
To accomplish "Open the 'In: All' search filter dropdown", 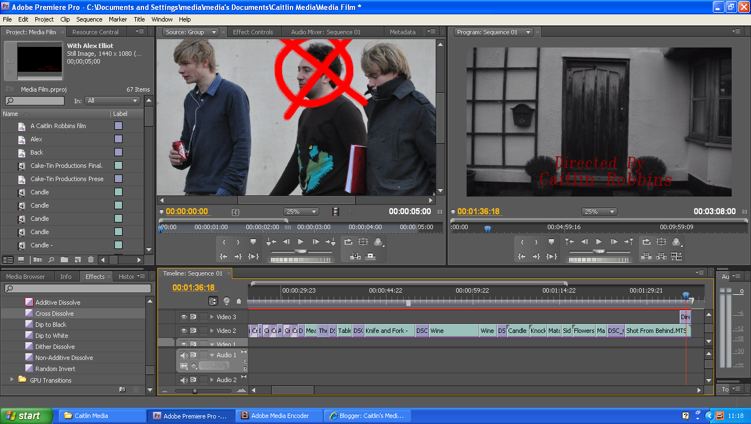I will (112, 100).
